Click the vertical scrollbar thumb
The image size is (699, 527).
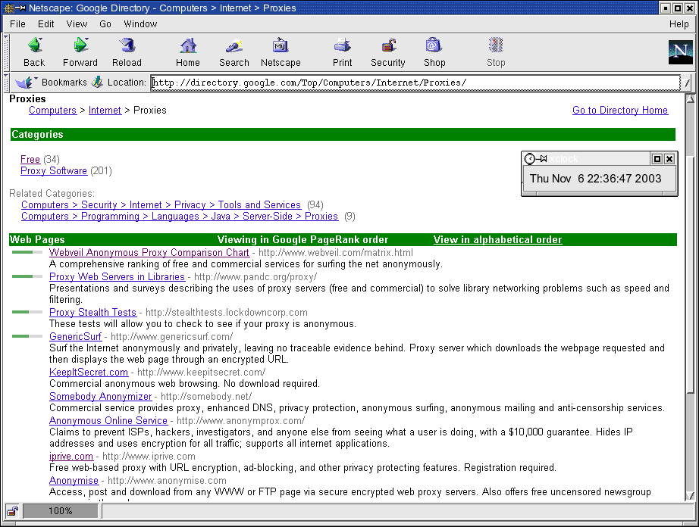click(690, 274)
